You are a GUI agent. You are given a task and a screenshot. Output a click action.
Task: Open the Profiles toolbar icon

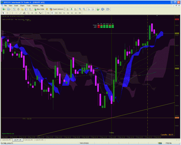click(x=8, y=9)
